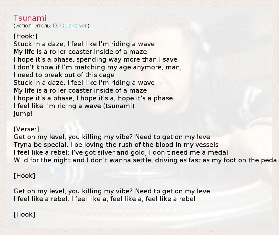Click the first "My life is a roller coaster" line
Viewport: 279px width, 235px height.
tap(80, 52)
